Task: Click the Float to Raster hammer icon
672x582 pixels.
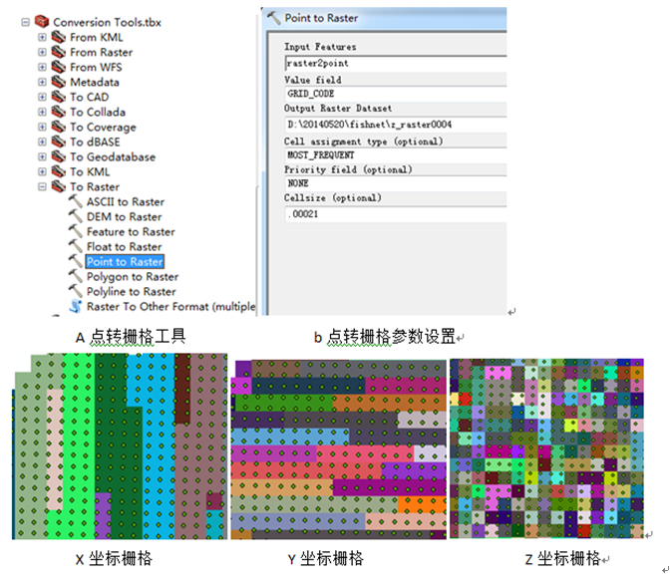Action: pos(76,246)
